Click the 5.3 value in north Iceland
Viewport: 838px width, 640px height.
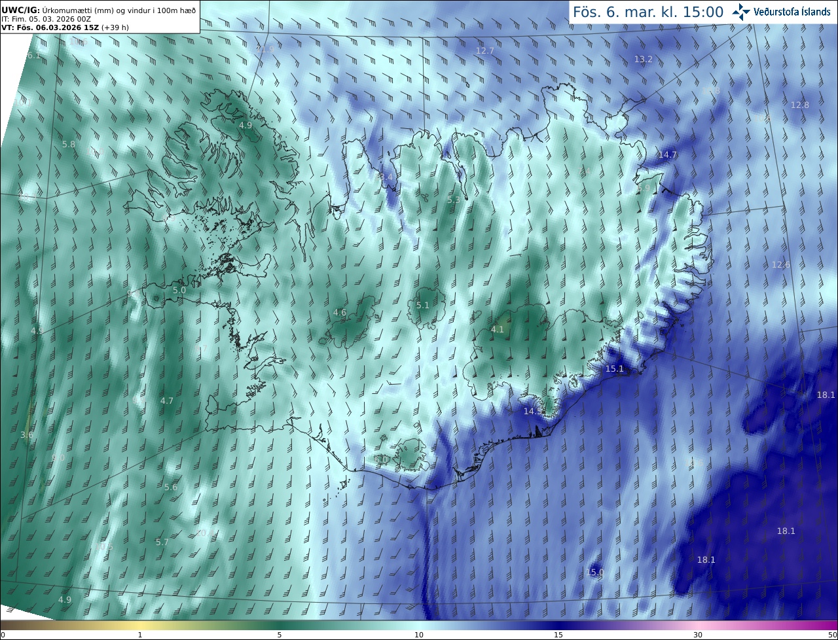pyautogui.click(x=454, y=200)
